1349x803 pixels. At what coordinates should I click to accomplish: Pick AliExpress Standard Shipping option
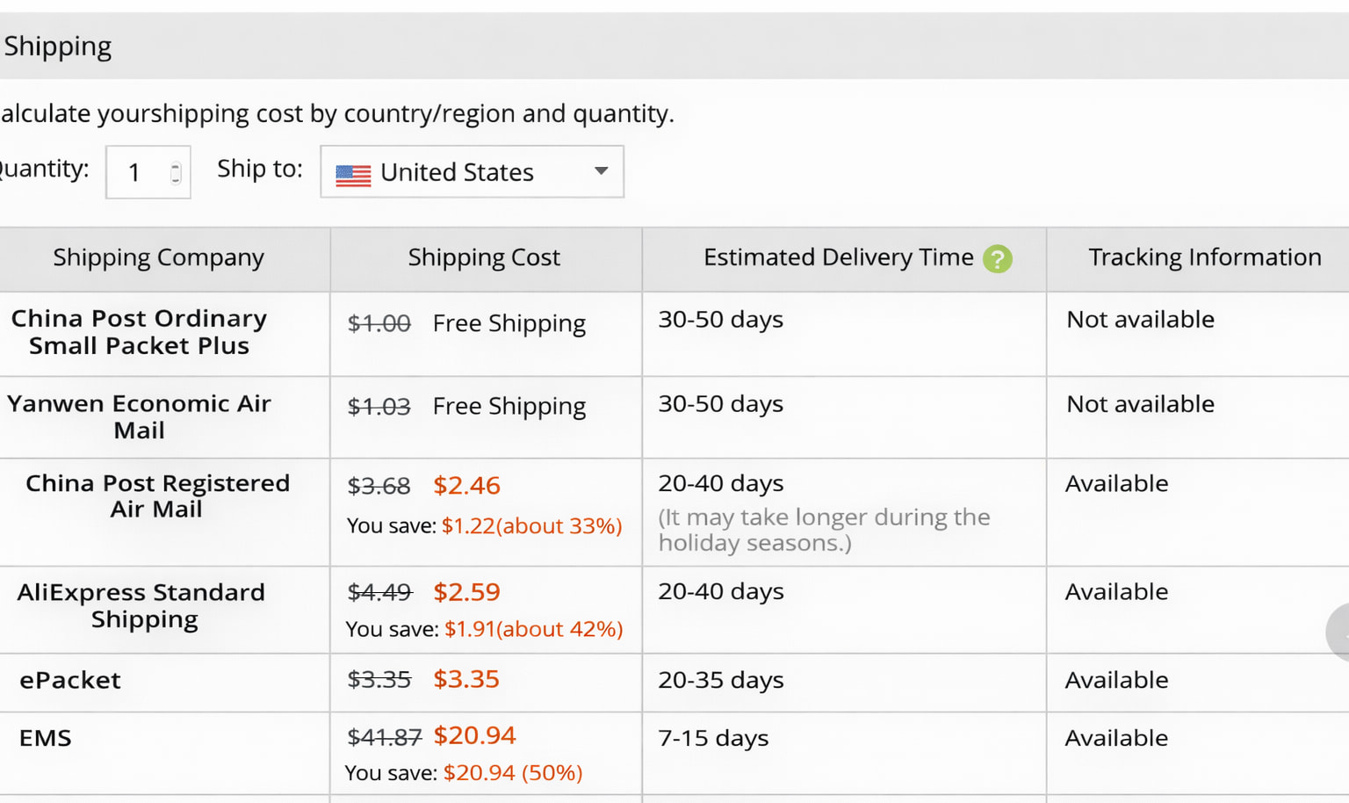pyautogui.click(x=141, y=605)
